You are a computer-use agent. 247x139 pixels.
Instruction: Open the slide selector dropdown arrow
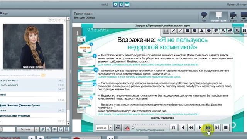[111, 127]
